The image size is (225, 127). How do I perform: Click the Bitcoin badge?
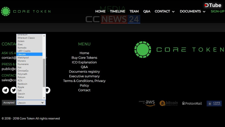coord(169,103)
